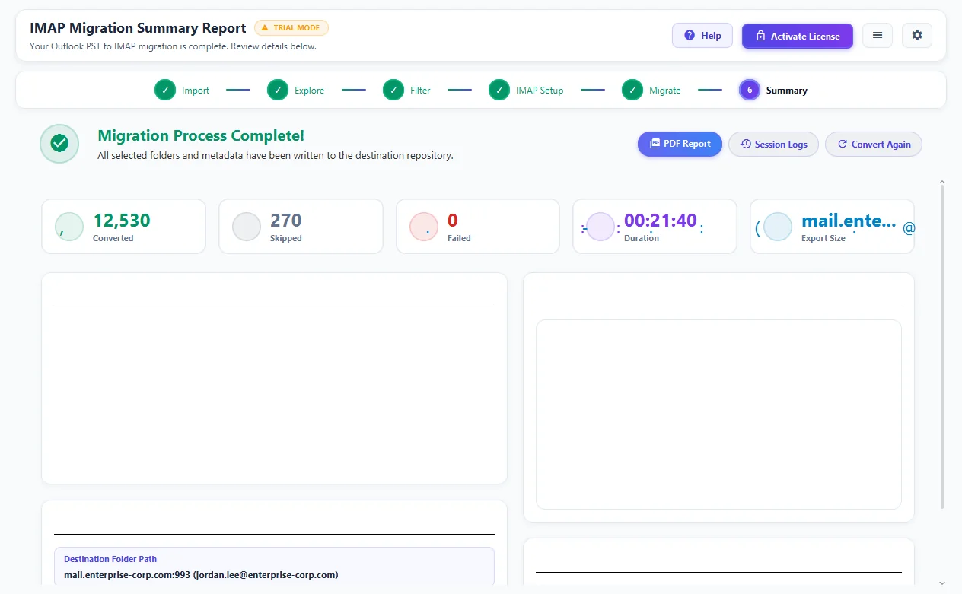Click the green check icon beside Migrate
This screenshot has width=962, height=594.
click(x=632, y=90)
